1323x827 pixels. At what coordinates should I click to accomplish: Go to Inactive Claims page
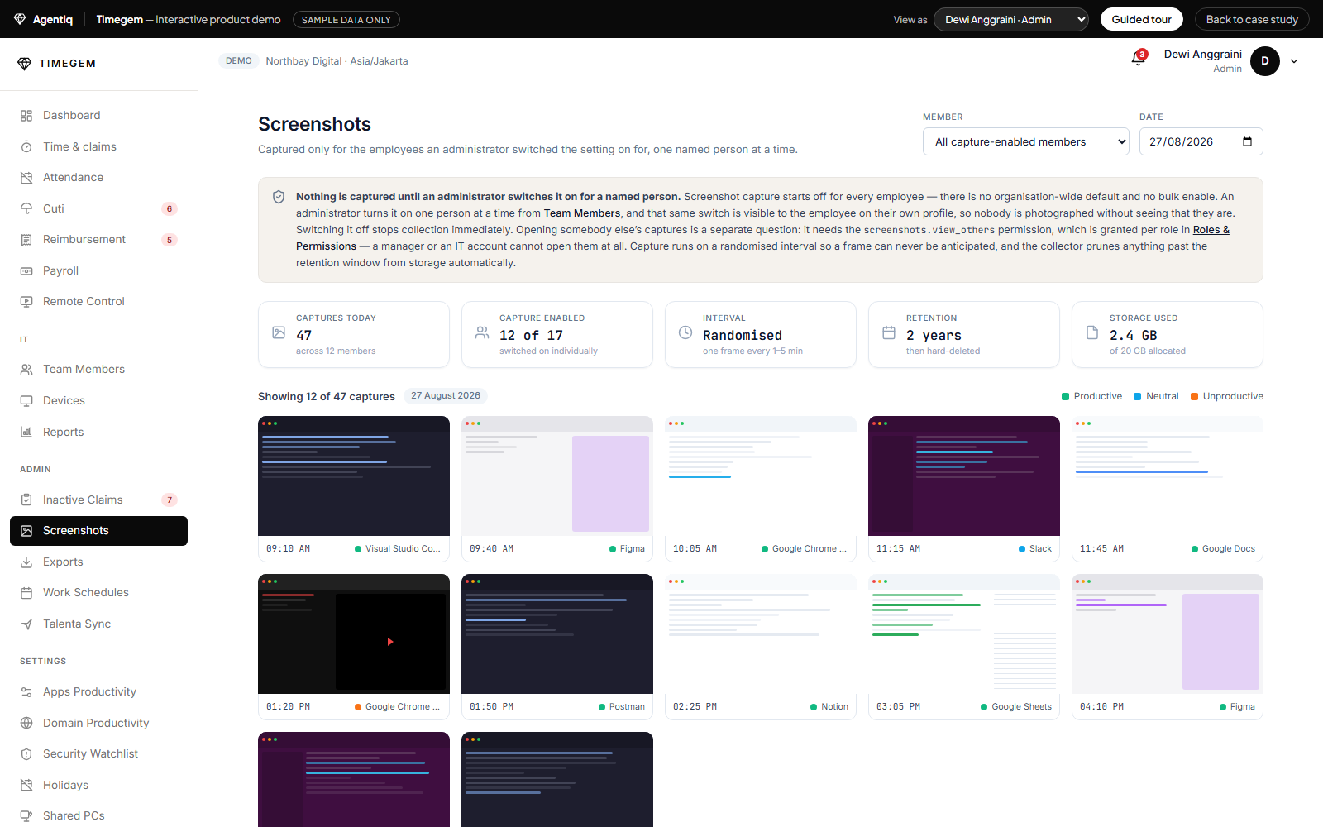(98, 500)
